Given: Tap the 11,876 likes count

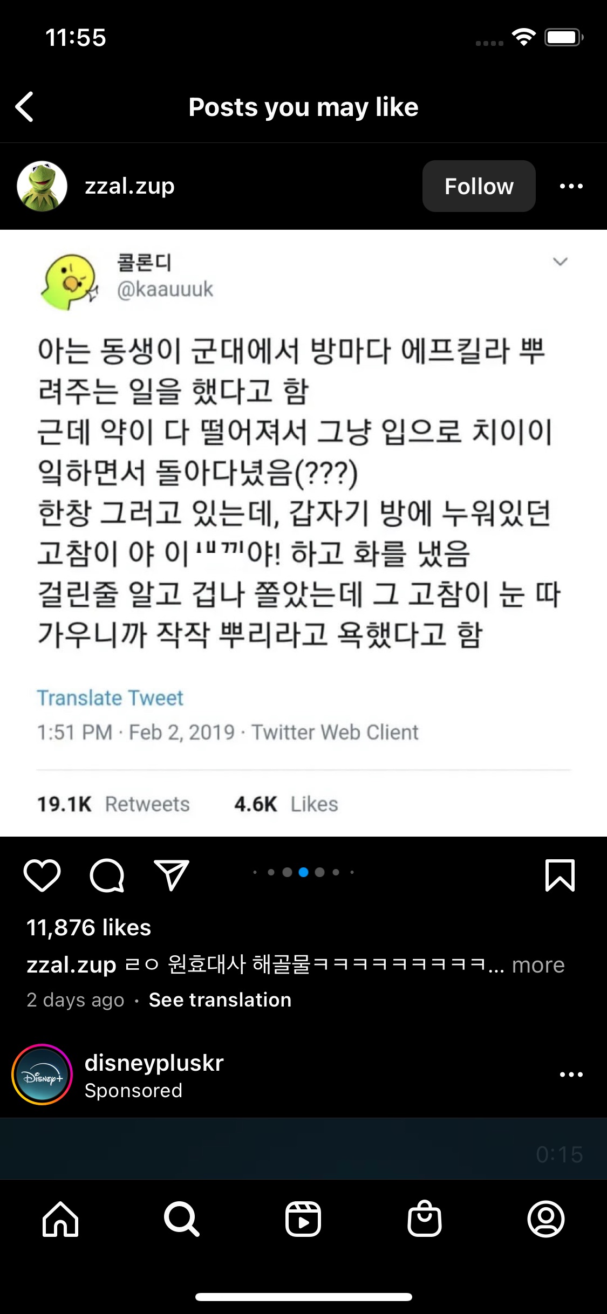Looking at the screenshot, I should click(x=89, y=928).
